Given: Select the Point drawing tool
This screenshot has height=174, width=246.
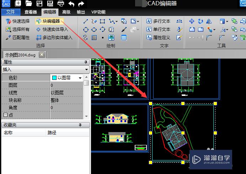Looking at the screenshot, I should coord(103,38).
